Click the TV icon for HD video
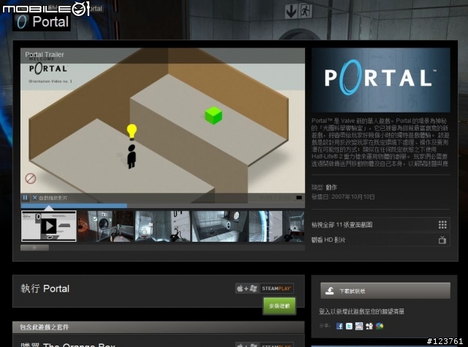Screen dimensions: 468x347 point(442,240)
